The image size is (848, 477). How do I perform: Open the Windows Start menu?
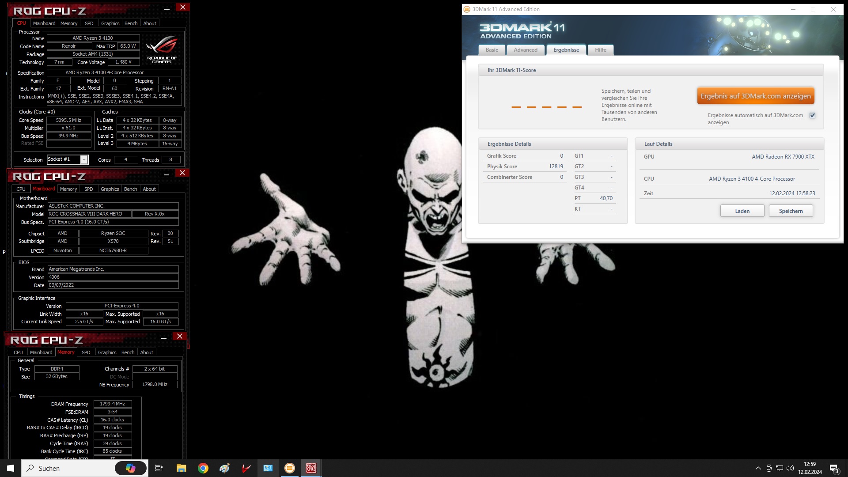pyautogui.click(x=11, y=468)
